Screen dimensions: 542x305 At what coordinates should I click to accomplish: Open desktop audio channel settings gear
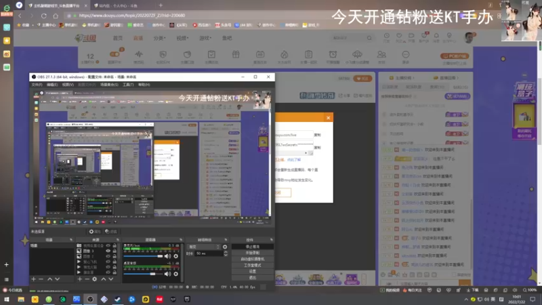176,274
